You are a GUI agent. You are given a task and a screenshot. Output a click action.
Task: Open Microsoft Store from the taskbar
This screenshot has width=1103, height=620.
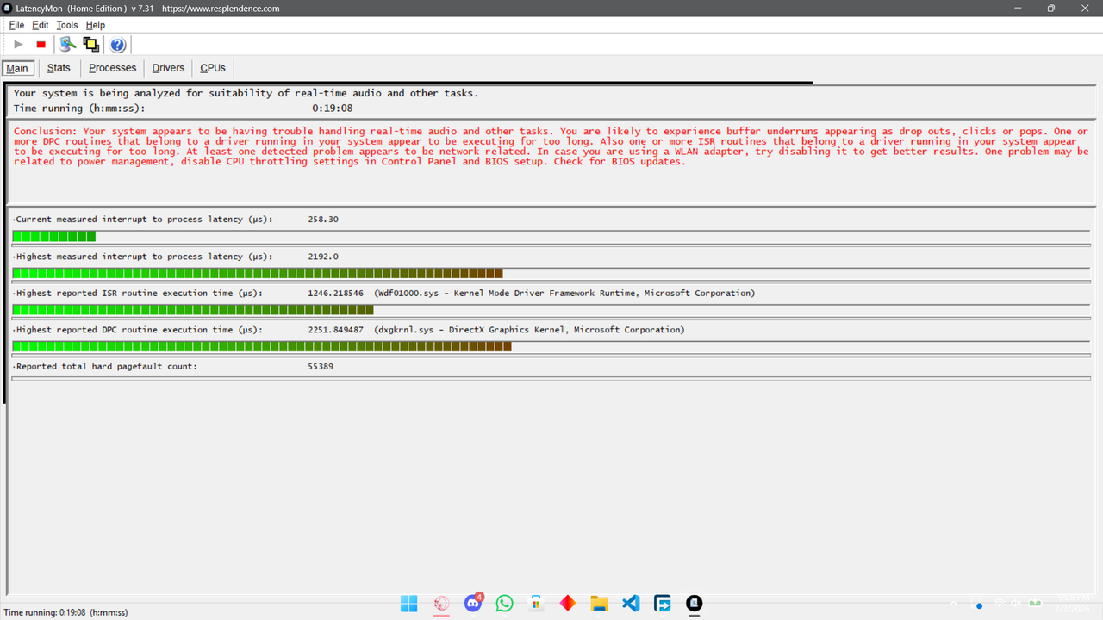coord(536,604)
